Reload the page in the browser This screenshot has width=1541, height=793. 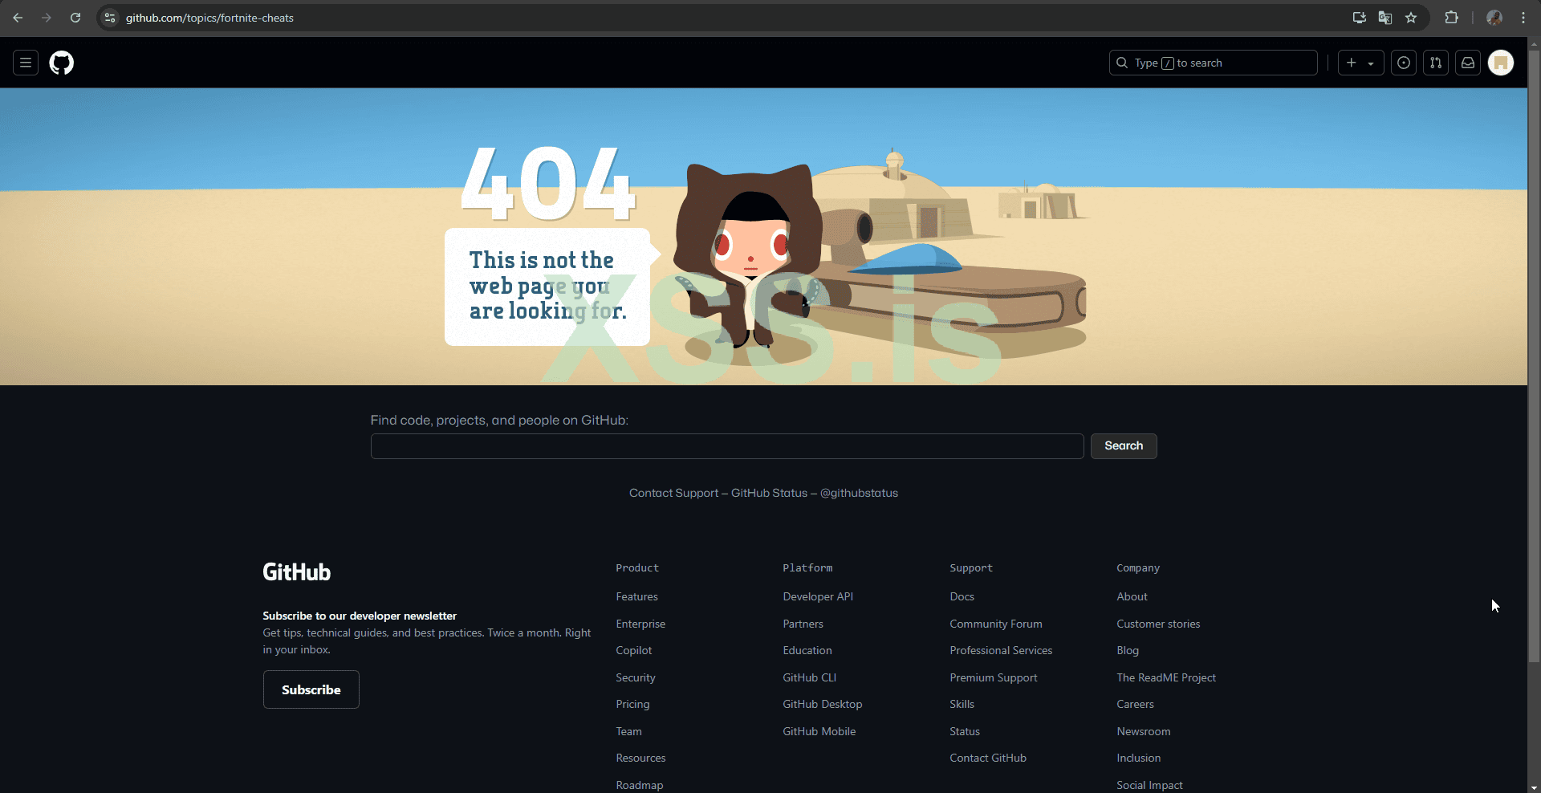click(75, 18)
